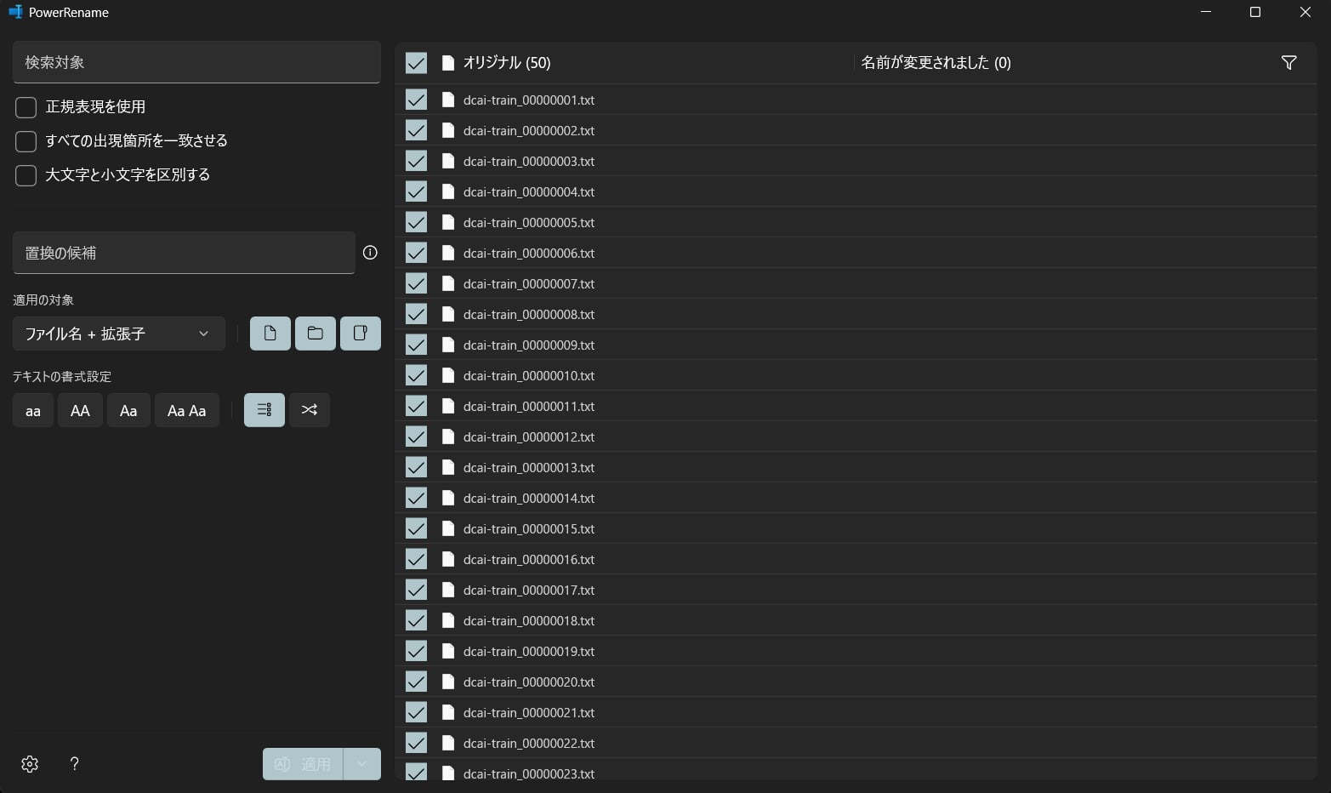
Task: Open the replace field info icon
Action: click(370, 253)
